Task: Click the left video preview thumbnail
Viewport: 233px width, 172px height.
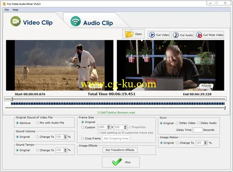Action: pyautogui.click(x=60, y=65)
